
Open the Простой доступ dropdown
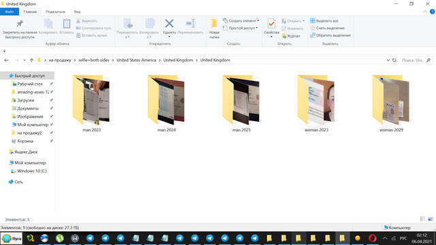(240, 28)
